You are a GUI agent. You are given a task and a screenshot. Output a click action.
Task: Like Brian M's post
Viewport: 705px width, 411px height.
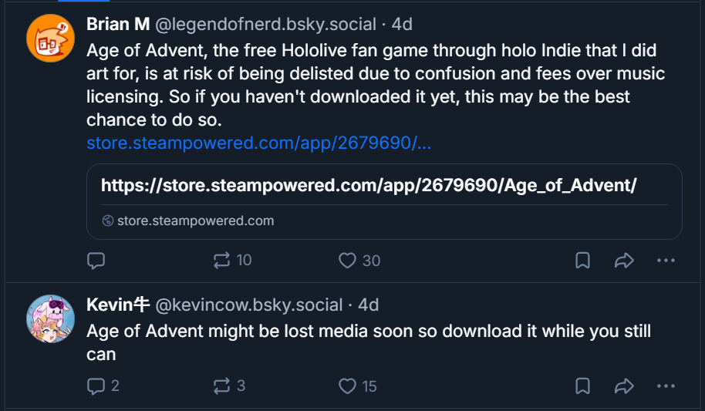click(348, 261)
